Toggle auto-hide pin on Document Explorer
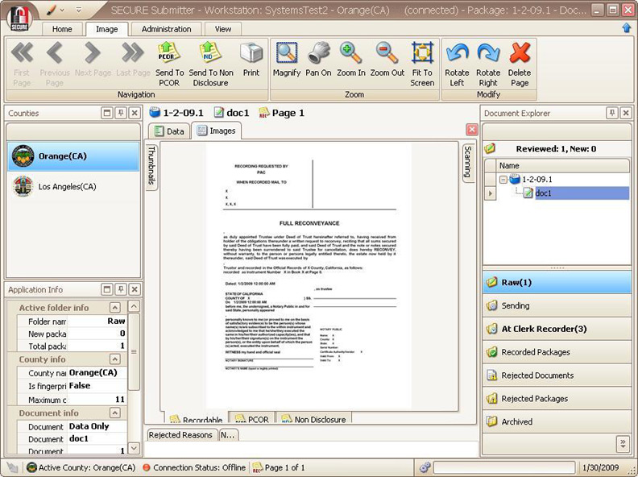The image size is (638, 477). [612, 114]
